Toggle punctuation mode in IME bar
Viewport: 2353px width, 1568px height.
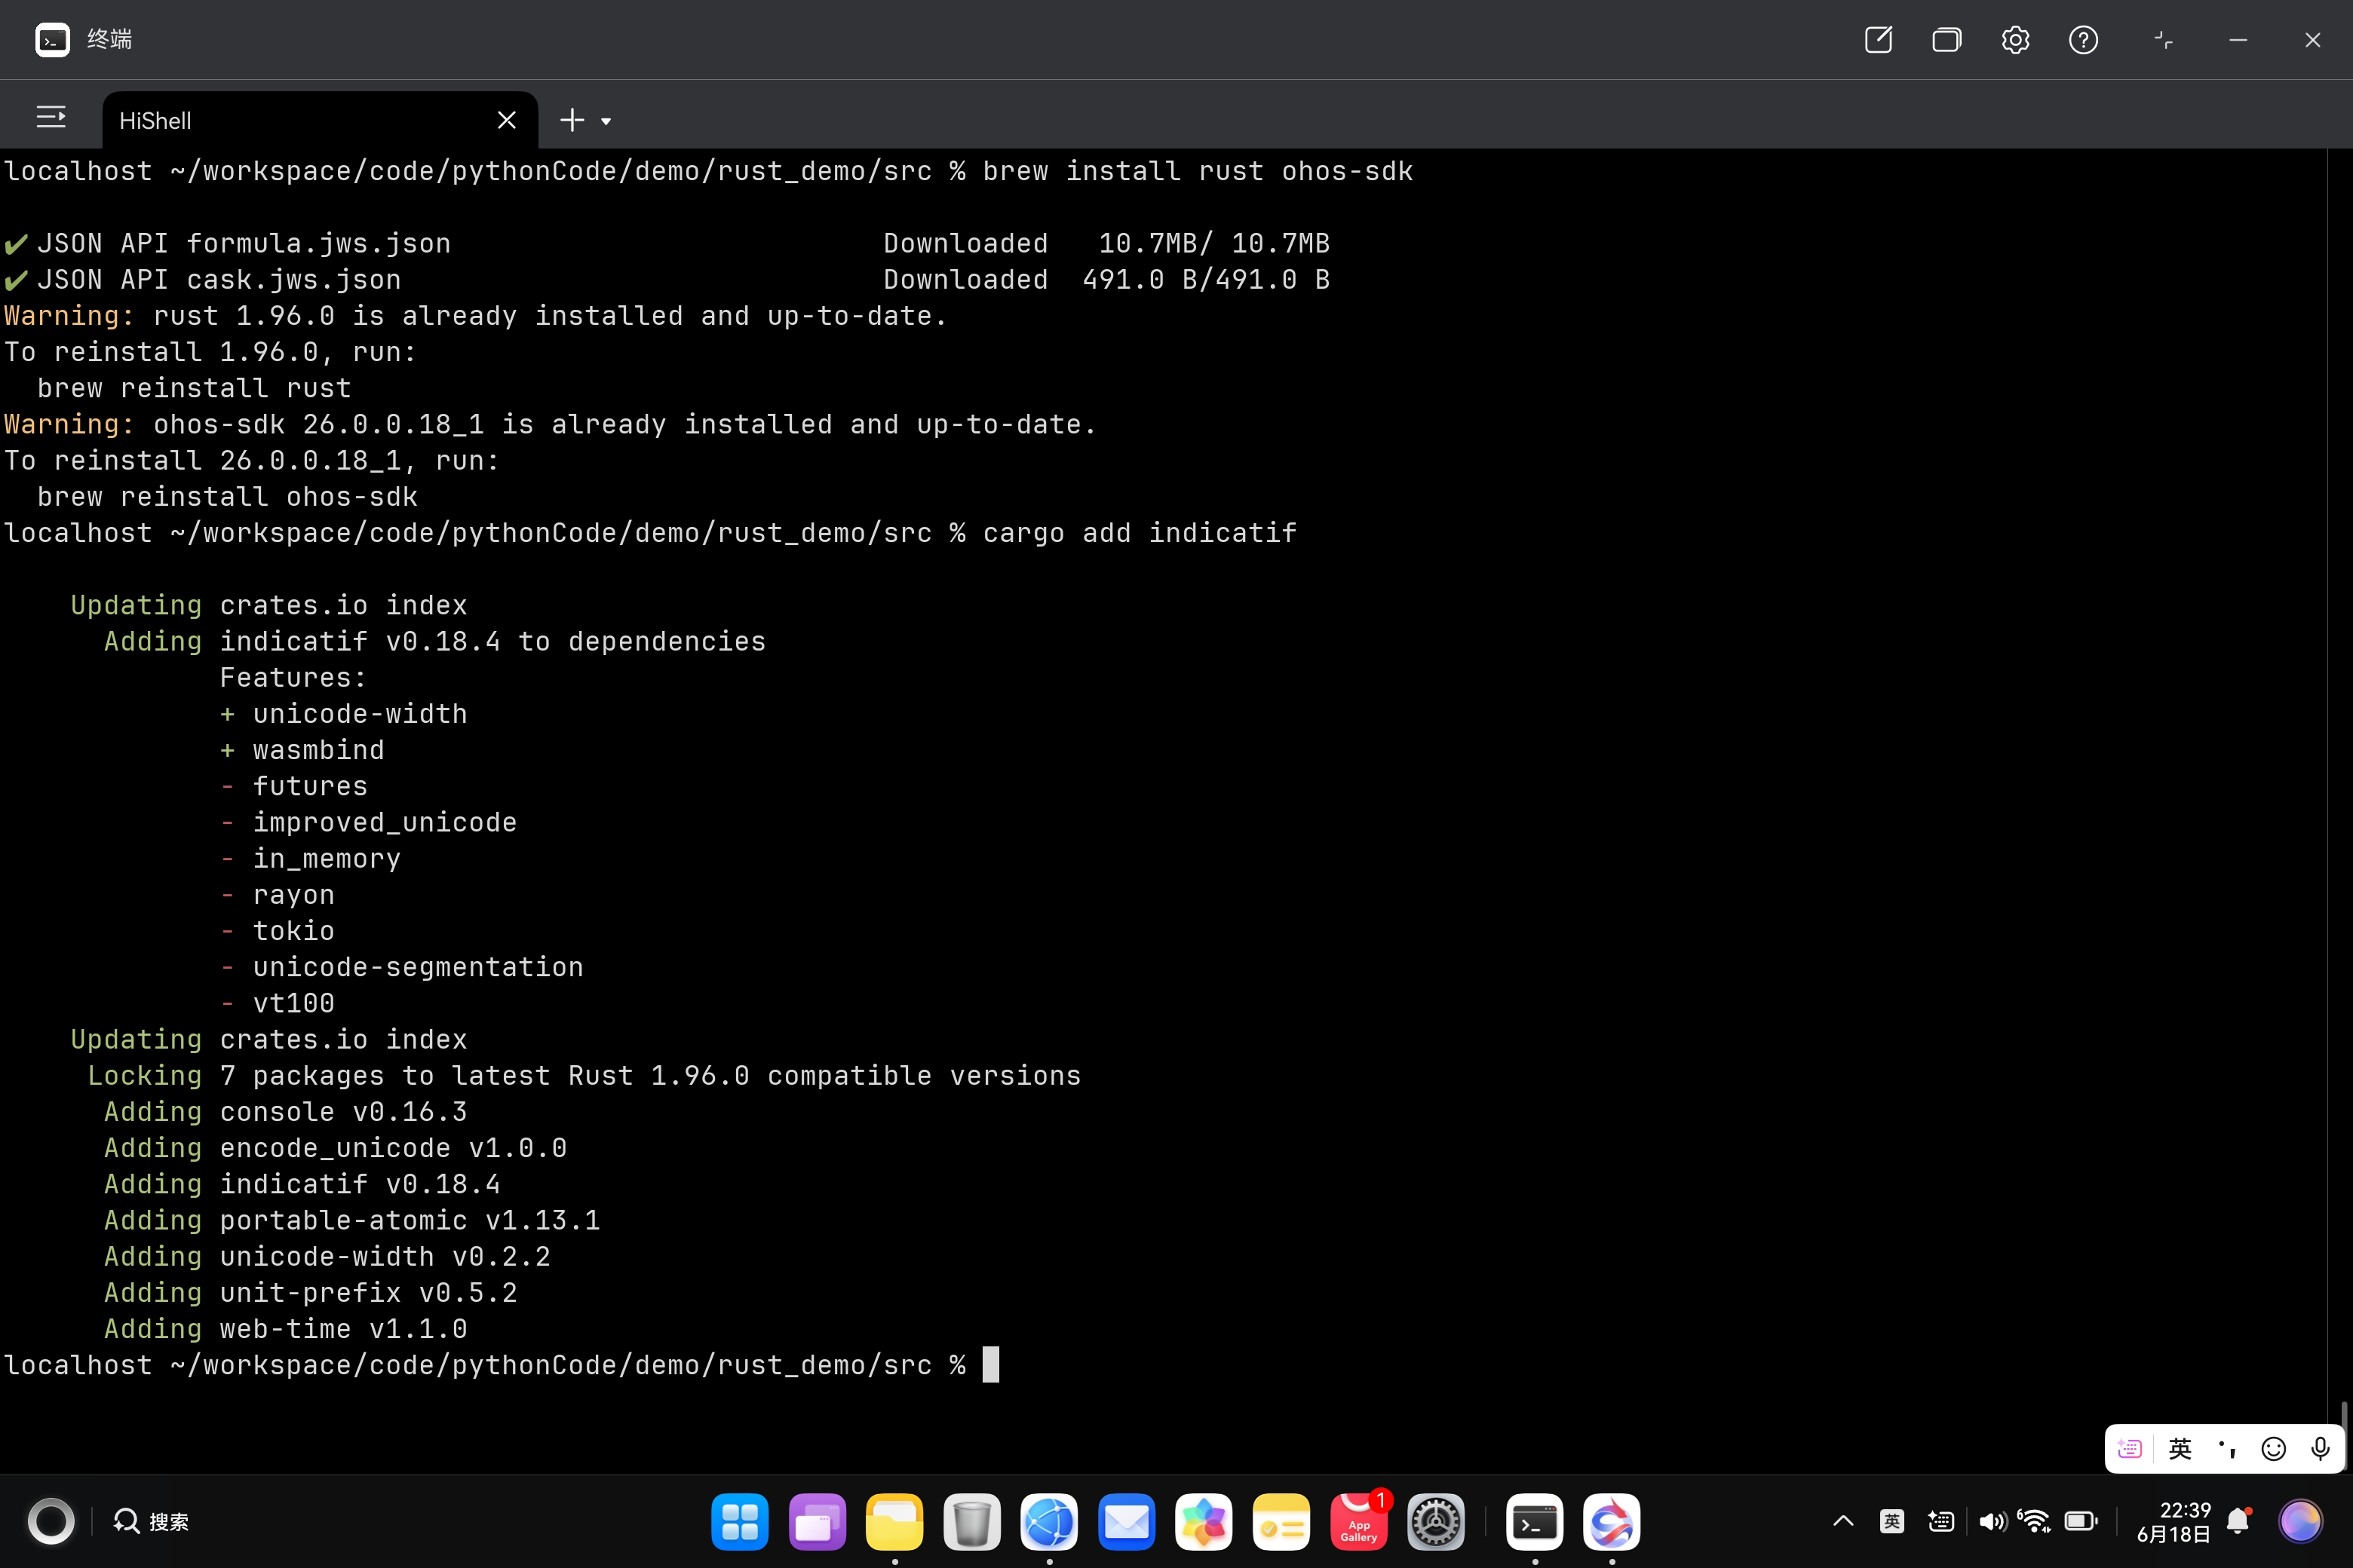tap(2227, 1448)
